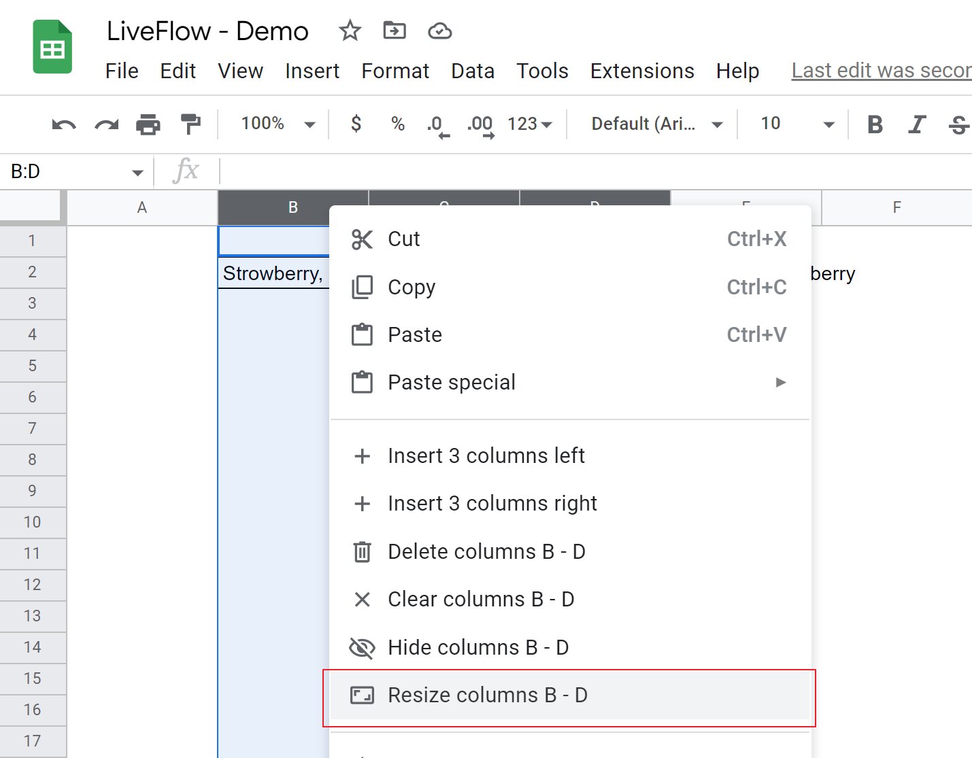Click the move to folder icon
This screenshot has width=972, height=758.
click(x=395, y=31)
